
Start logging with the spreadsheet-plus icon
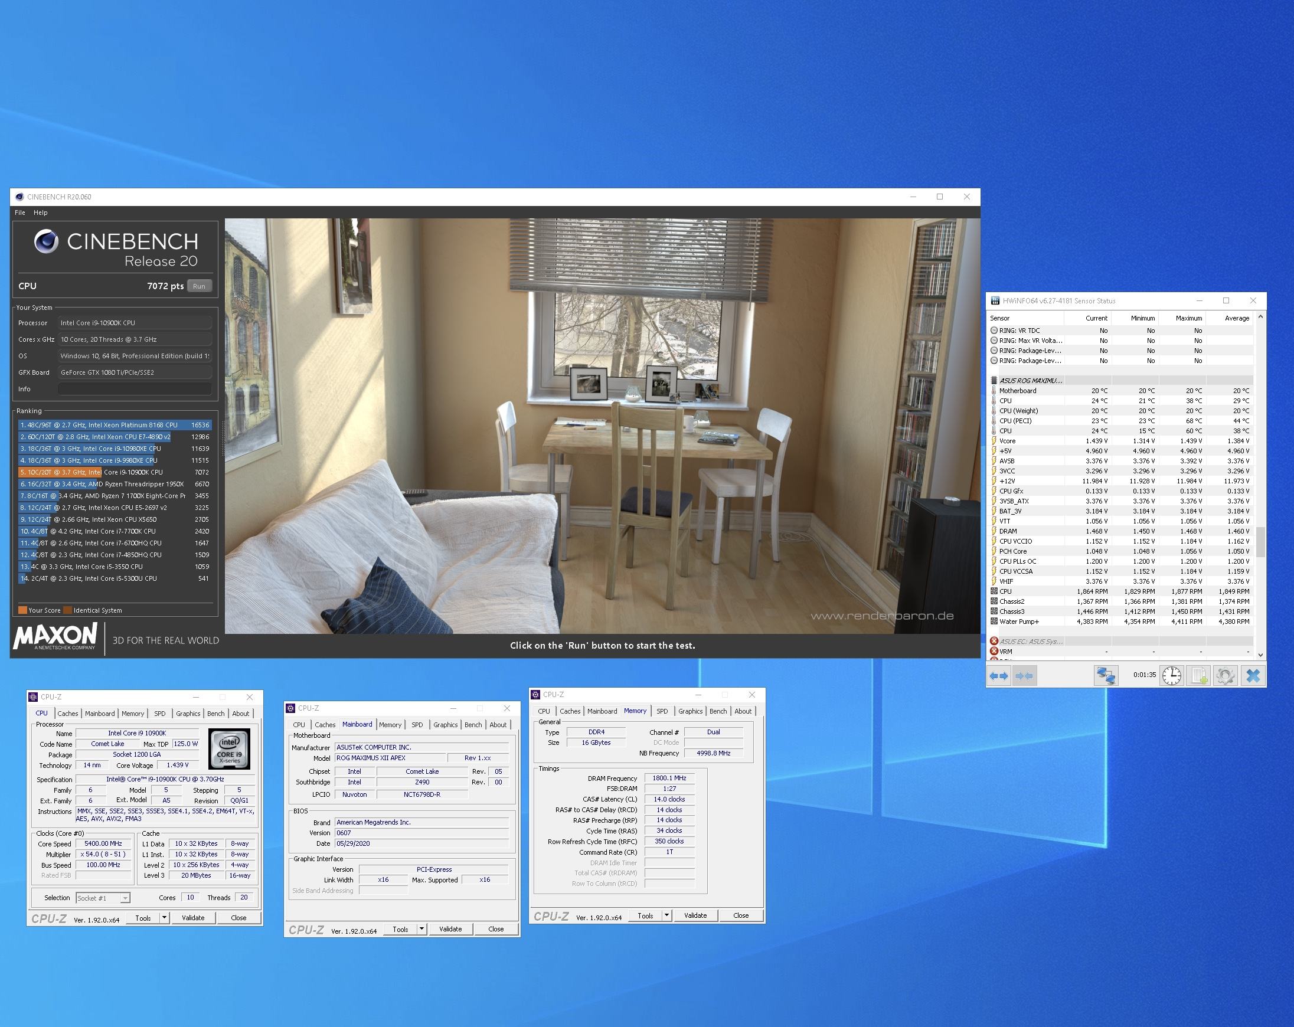pyautogui.click(x=1198, y=675)
